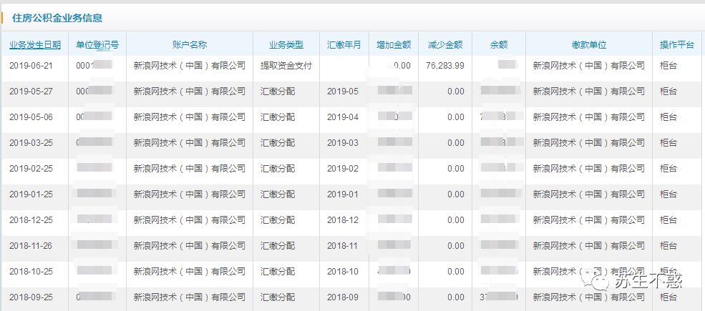Click the 单位登记号 column header

[x=97, y=45]
